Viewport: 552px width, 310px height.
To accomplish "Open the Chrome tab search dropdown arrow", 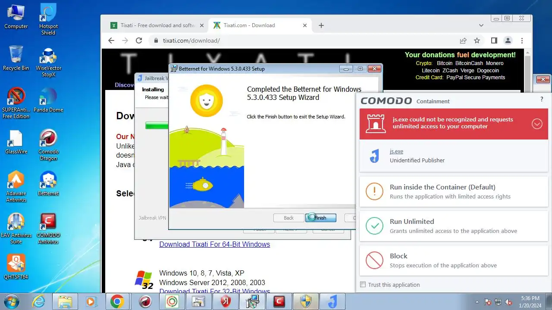I will (481, 25).
